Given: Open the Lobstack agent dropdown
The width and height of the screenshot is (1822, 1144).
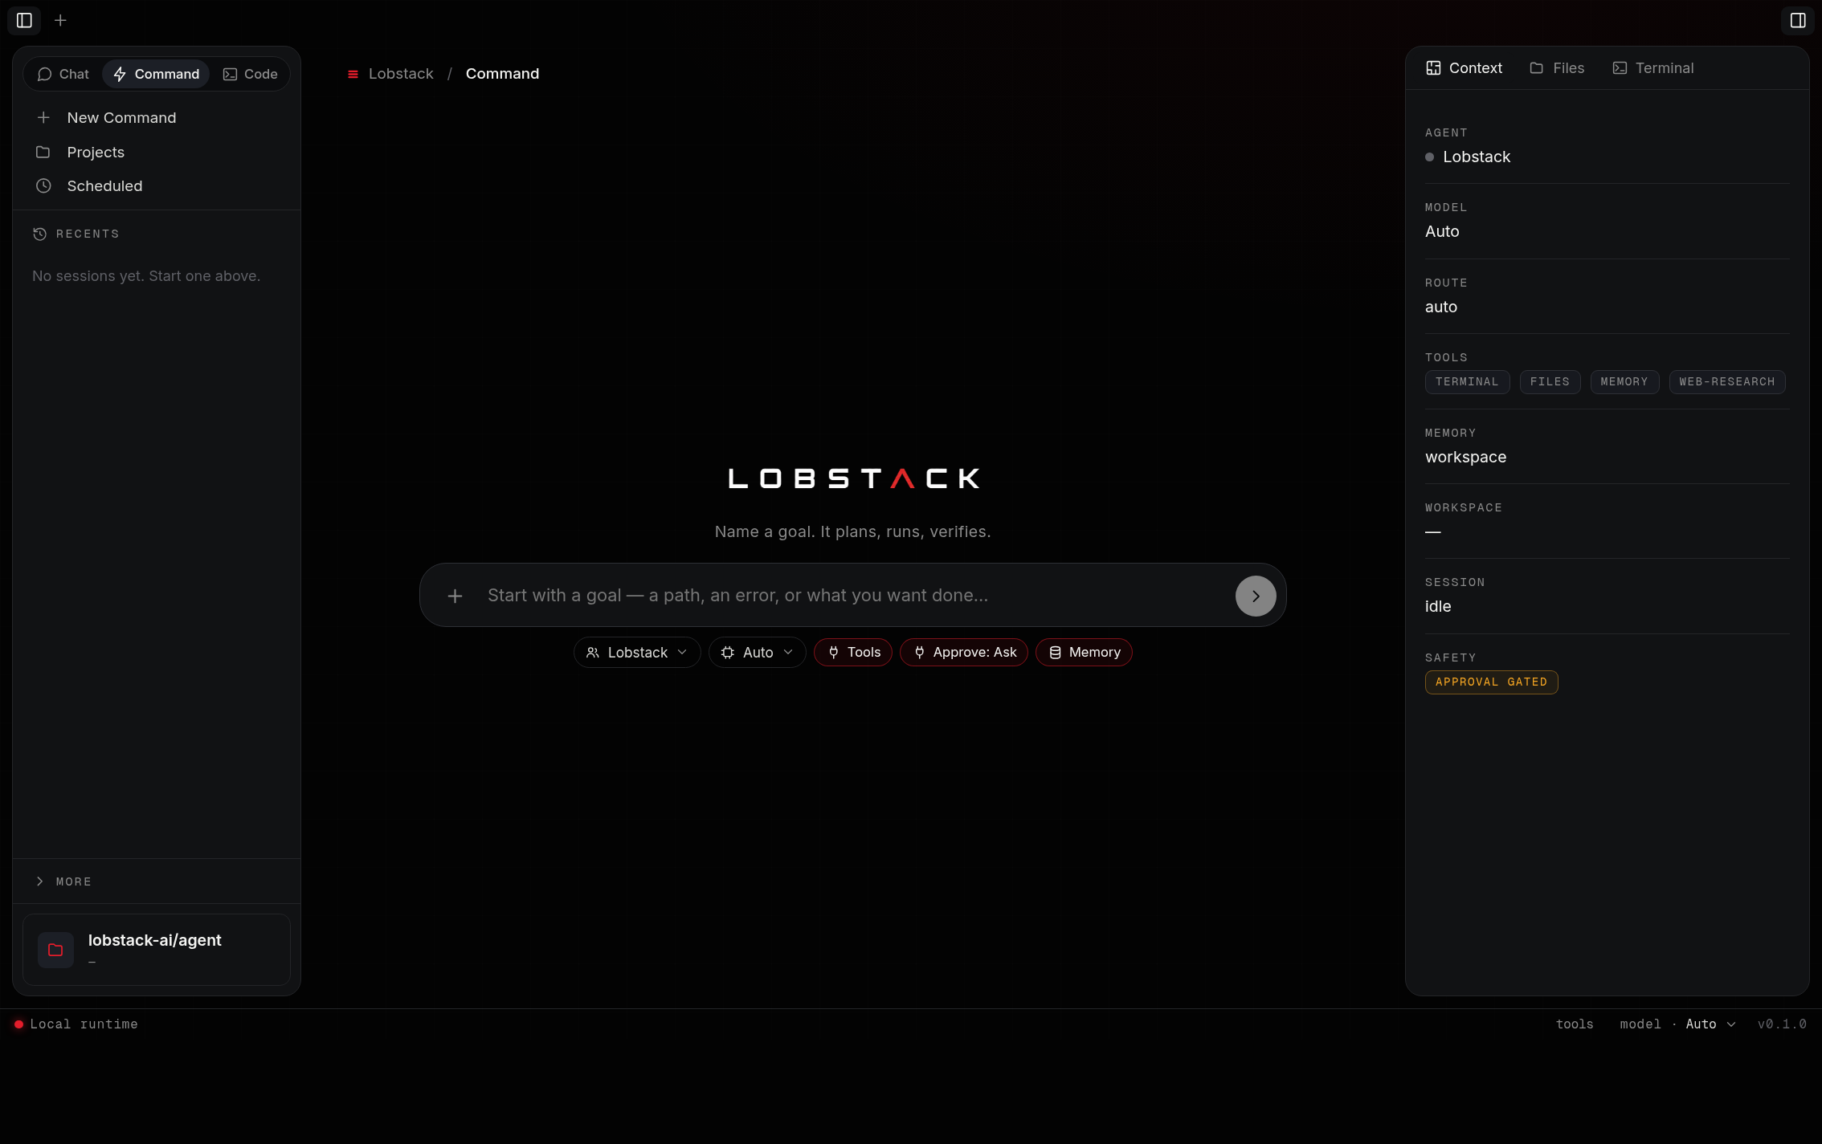Looking at the screenshot, I should (637, 652).
